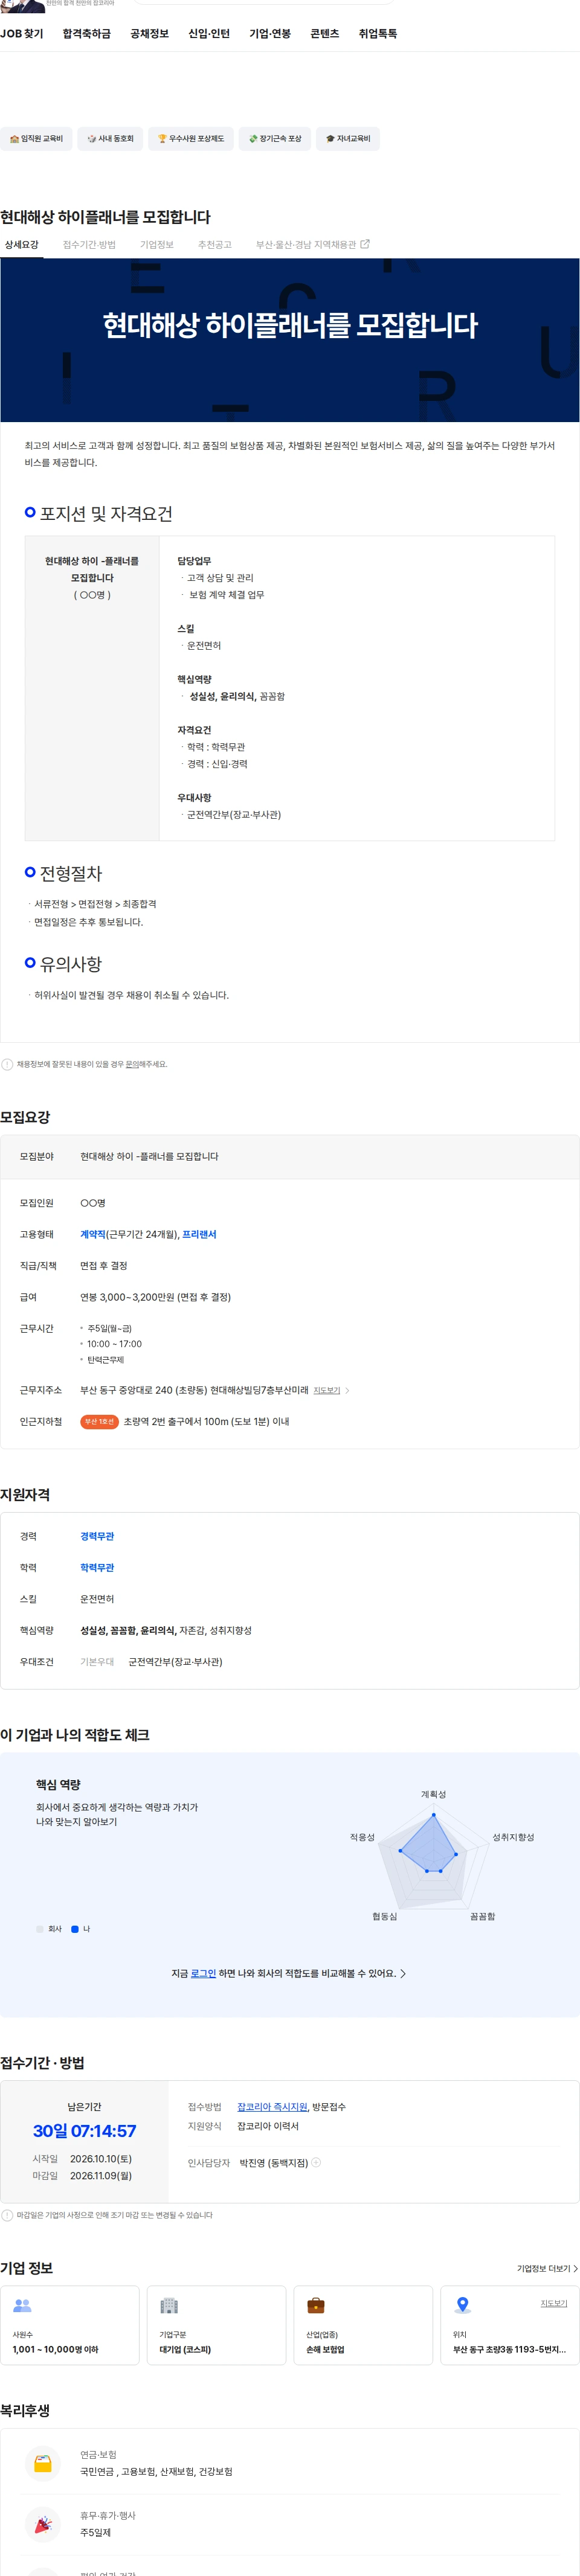Click the 자녀교육비 benefit tag

[348, 139]
